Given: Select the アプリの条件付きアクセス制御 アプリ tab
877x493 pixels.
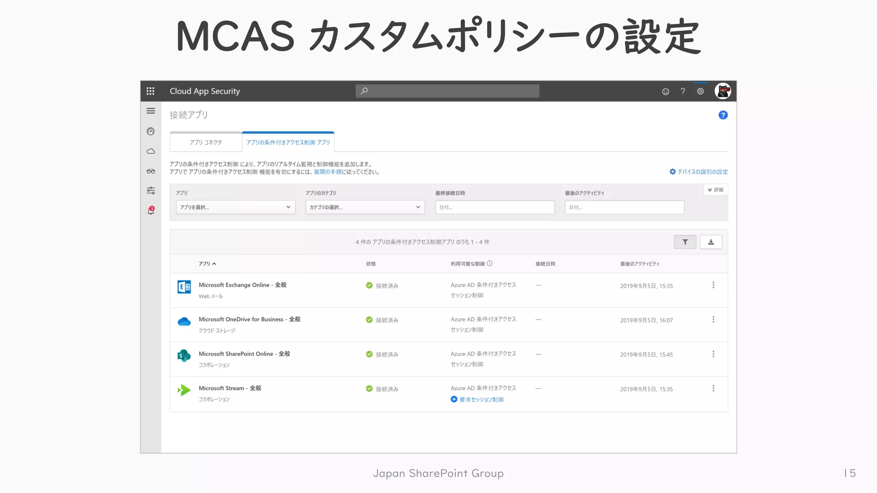Looking at the screenshot, I should (288, 142).
